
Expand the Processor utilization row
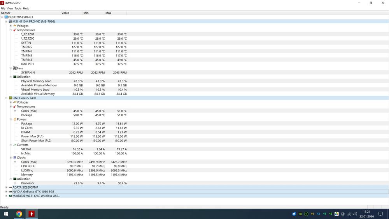point(15,183)
